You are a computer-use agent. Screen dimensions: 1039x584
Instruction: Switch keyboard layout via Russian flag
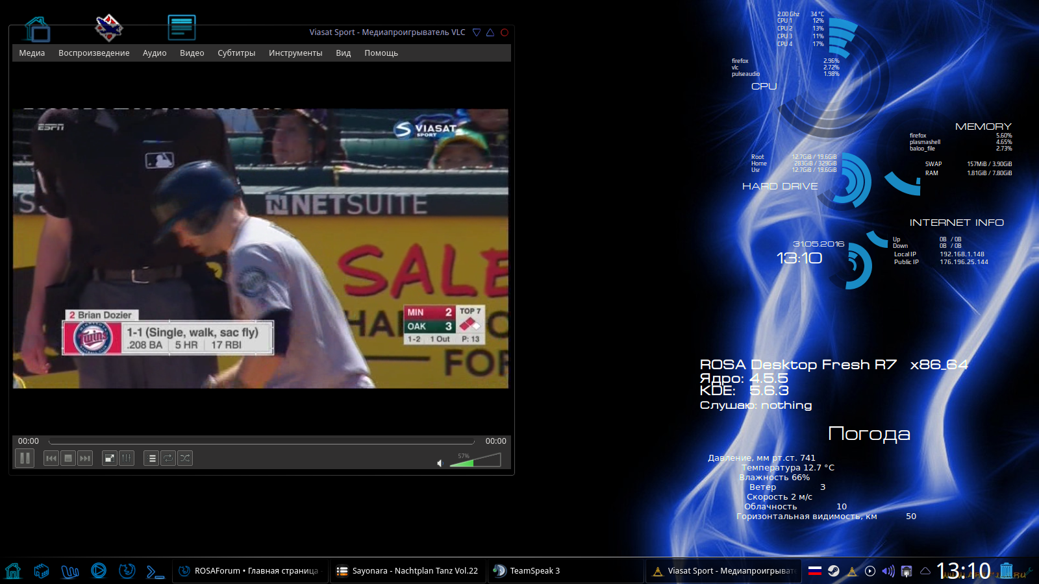(815, 571)
